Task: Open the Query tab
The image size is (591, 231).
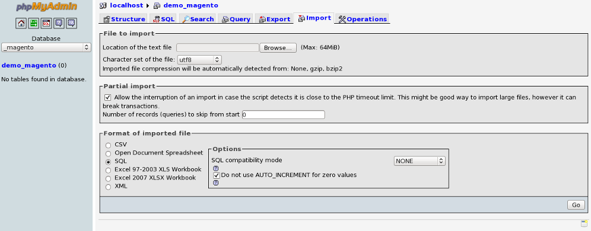Action: click(x=236, y=19)
